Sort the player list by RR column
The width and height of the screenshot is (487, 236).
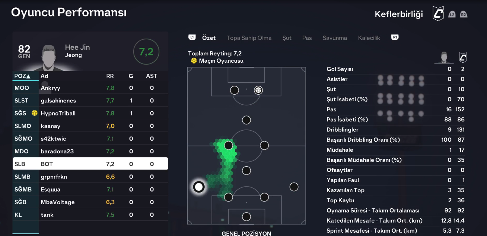[x=110, y=76]
